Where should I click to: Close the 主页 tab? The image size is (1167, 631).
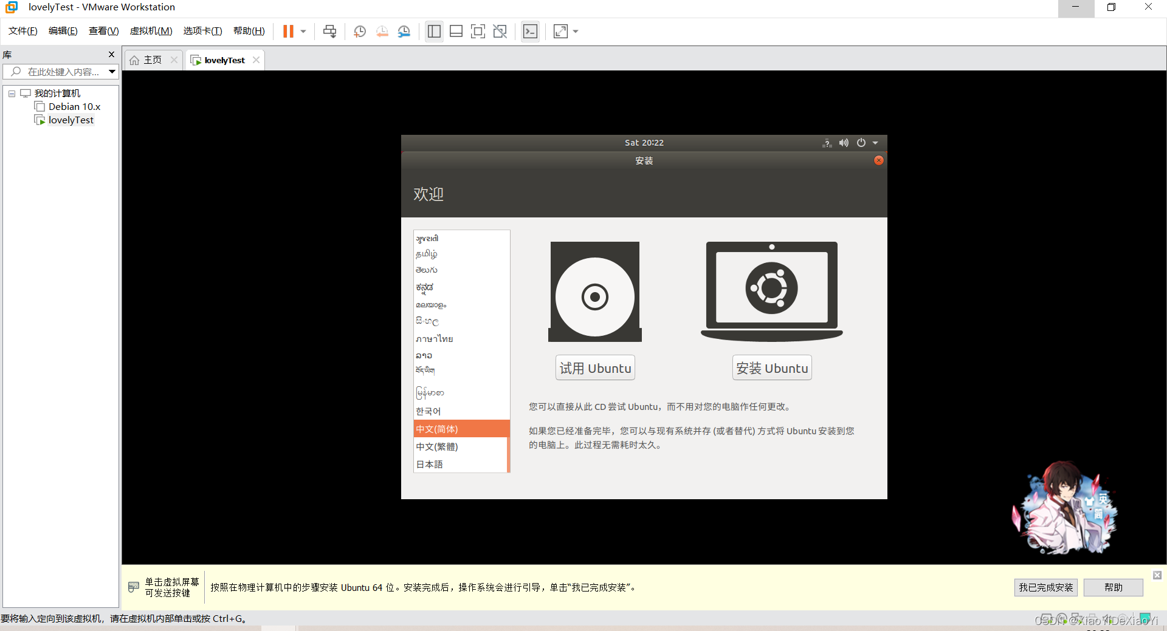point(174,60)
